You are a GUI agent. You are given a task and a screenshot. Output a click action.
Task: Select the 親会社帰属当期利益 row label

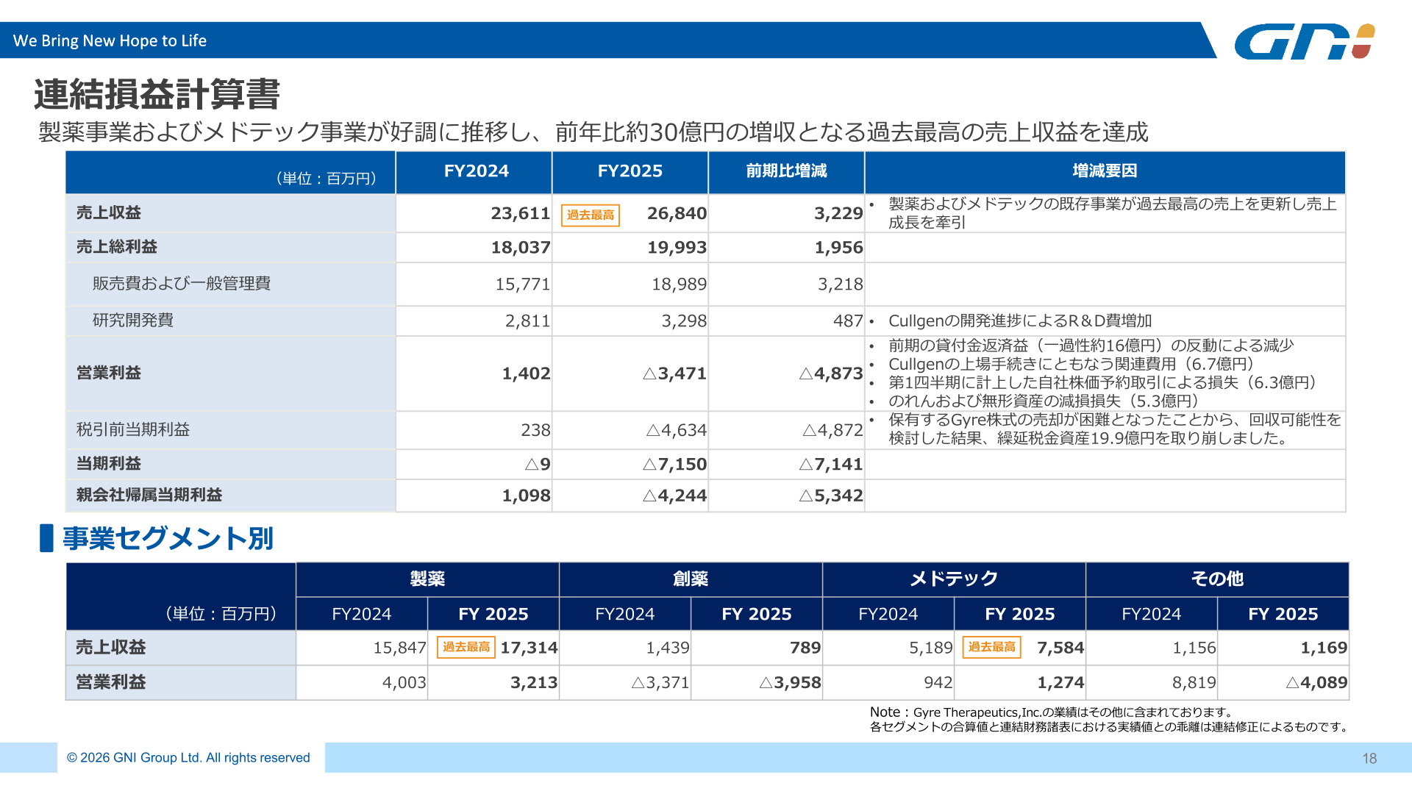149,495
